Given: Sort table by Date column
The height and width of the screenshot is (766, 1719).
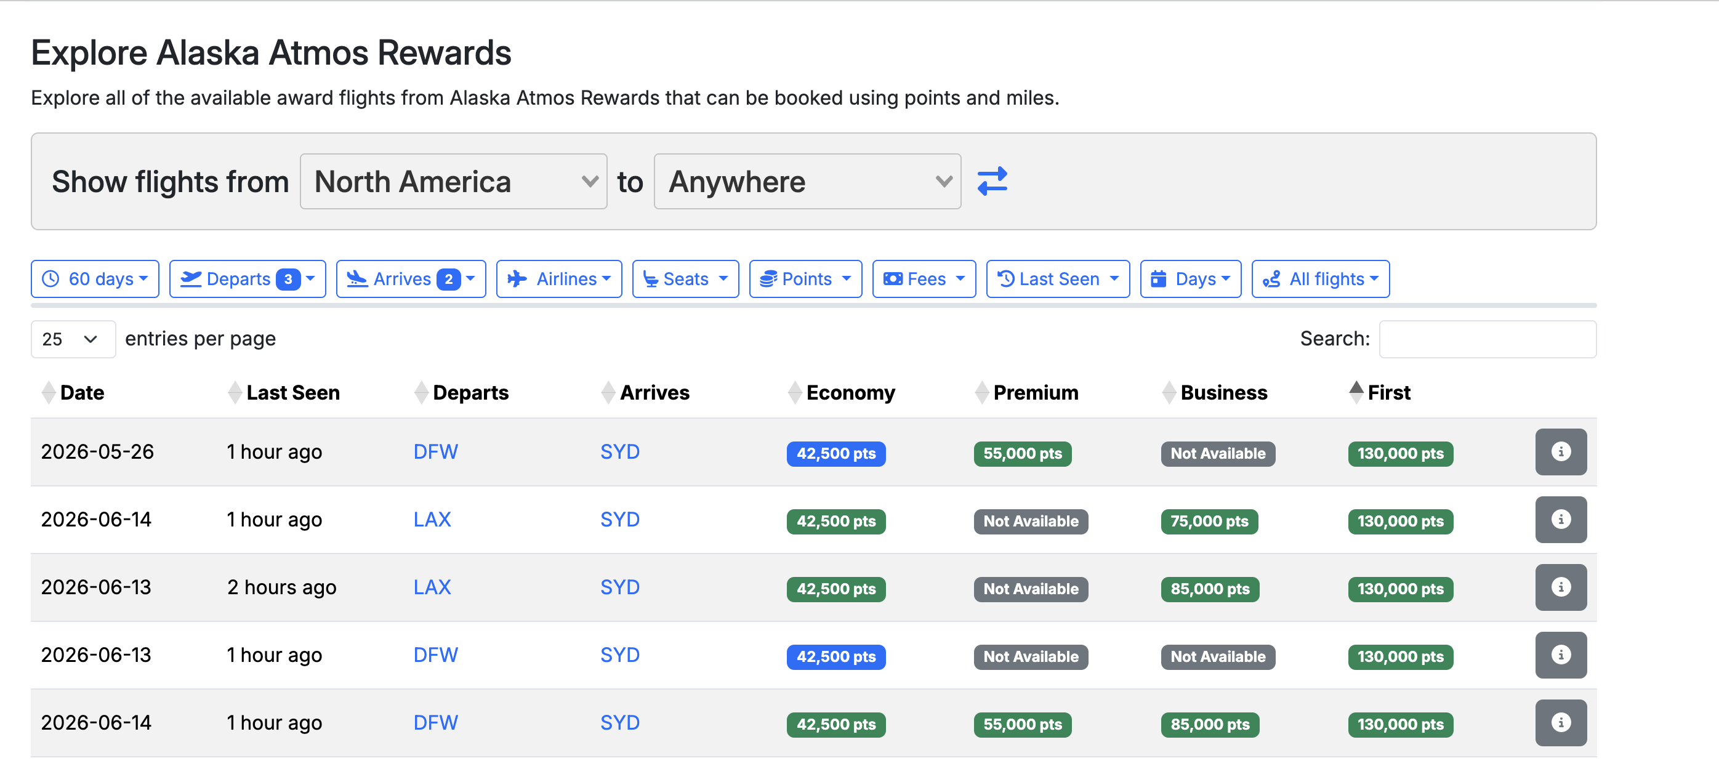Looking at the screenshot, I should [73, 392].
